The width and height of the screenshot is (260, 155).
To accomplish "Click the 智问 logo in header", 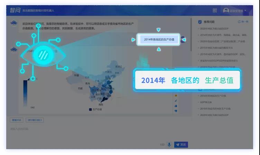I will coord(15,10).
